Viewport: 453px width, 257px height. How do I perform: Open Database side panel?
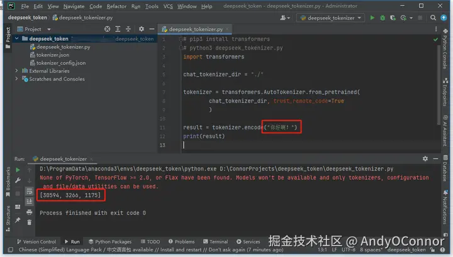click(x=445, y=168)
